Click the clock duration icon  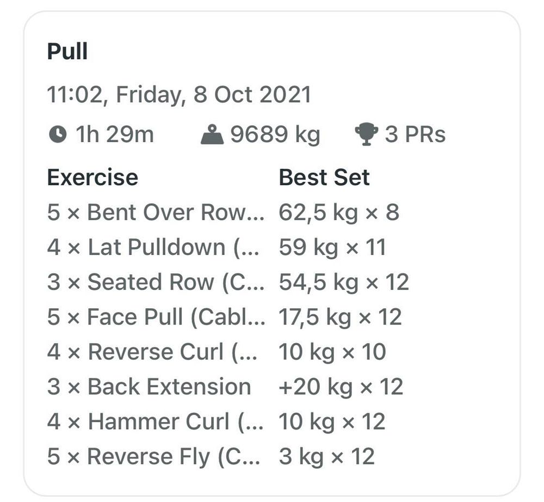58,134
